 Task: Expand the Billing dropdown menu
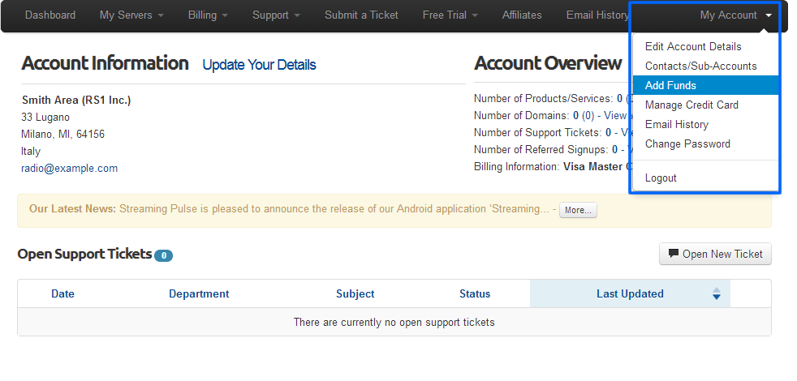click(x=208, y=15)
